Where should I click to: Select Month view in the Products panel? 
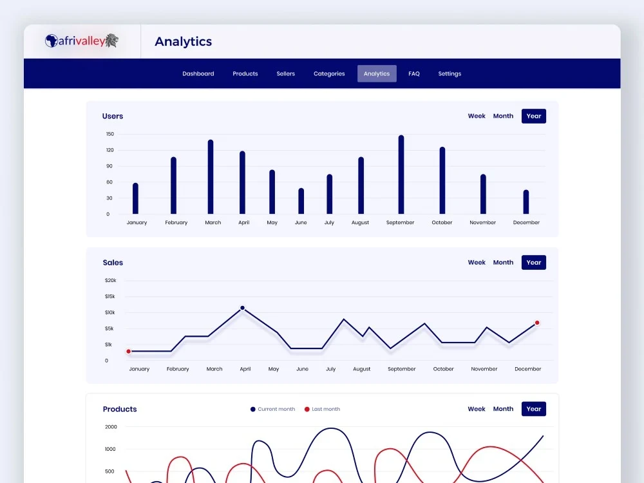(503, 408)
